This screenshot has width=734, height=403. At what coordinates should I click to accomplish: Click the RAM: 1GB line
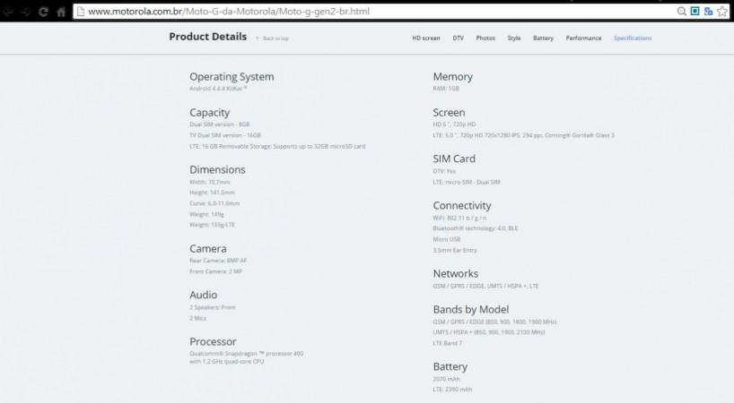coord(446,89)
